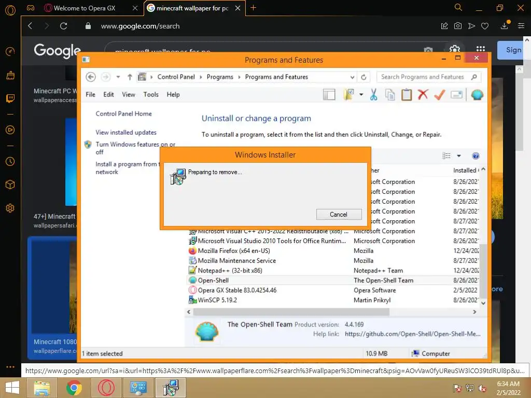The height and width of the screenshot is (398, 531).
Task: Click red X Delete toolbar icon
Action: [x=423, y=94]
